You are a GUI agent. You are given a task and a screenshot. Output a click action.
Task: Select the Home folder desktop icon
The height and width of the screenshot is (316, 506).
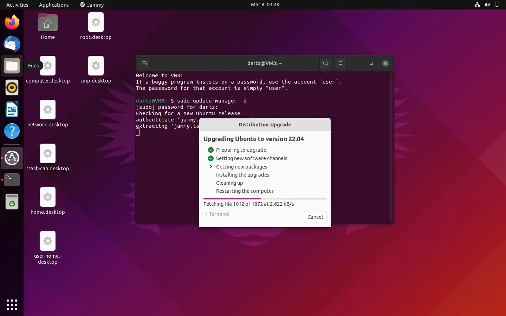pyautogui.click(x=47, y=26)
